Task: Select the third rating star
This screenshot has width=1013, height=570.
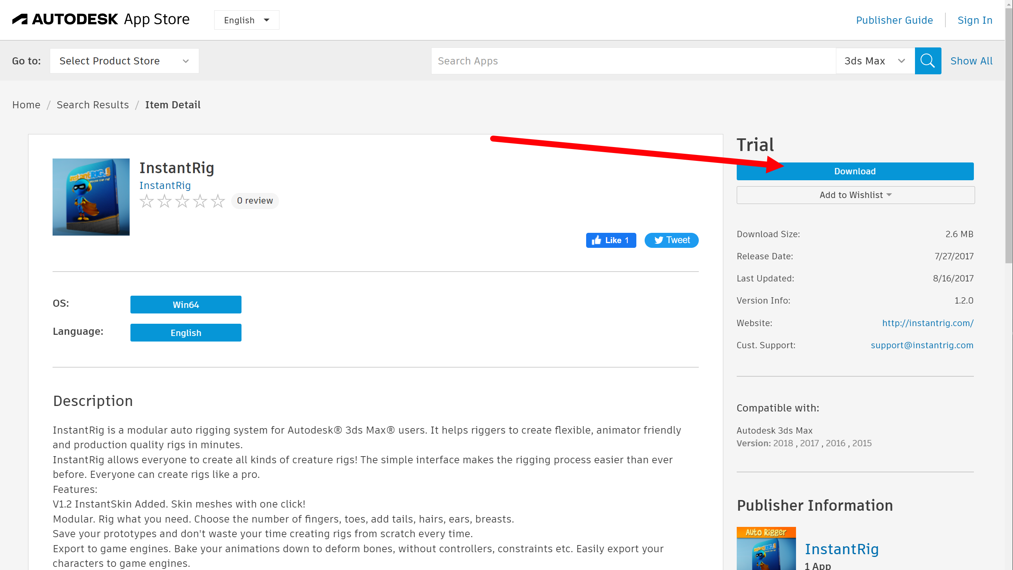Action: [182, 201]
